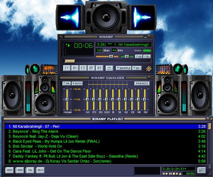The image size is (213, 177).
Task: Click the volume slider handle
Action: [x=111, y=56]
